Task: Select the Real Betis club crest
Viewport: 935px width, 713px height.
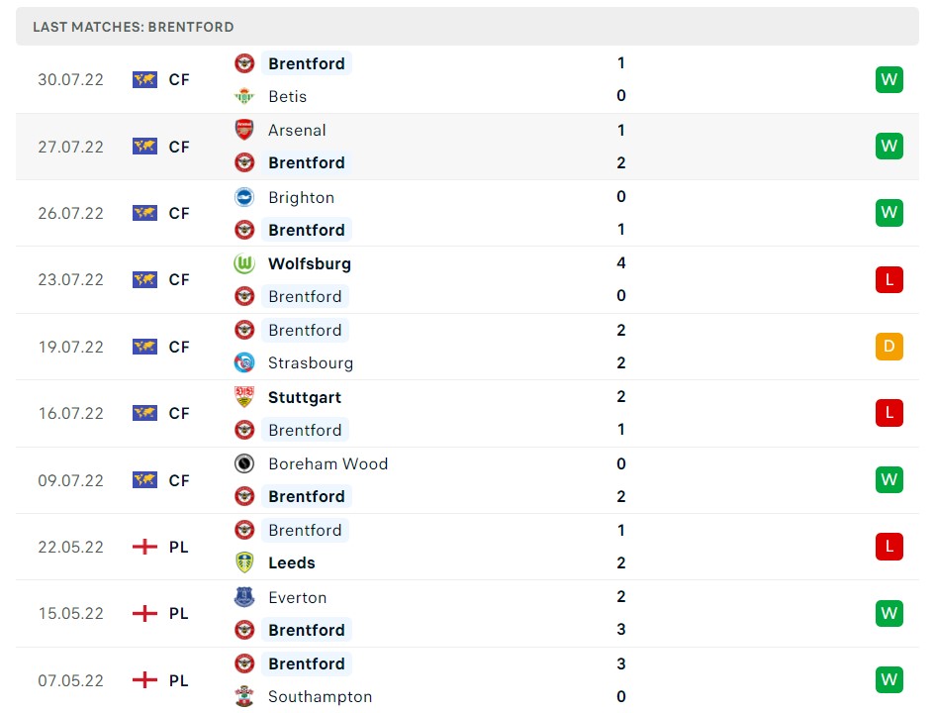Action: click(244, 96)
